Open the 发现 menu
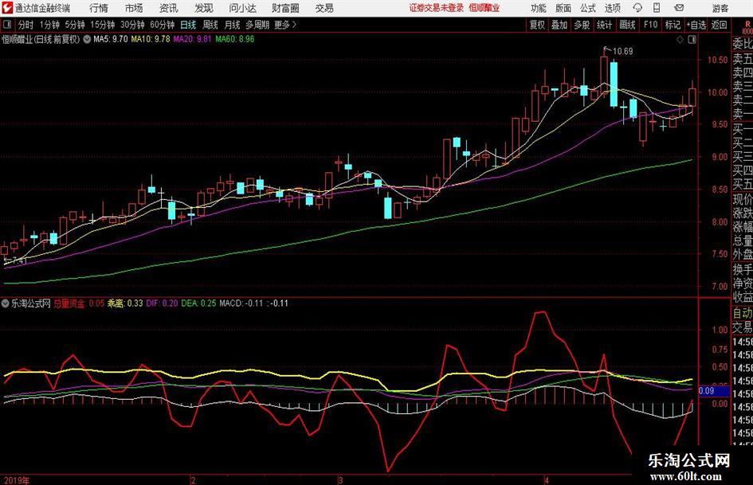This screenshot has height=485, width=753. point(204,8)
